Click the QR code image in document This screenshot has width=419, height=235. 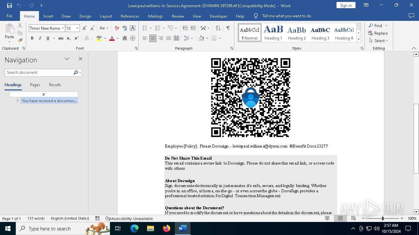[x=251, y=98]
